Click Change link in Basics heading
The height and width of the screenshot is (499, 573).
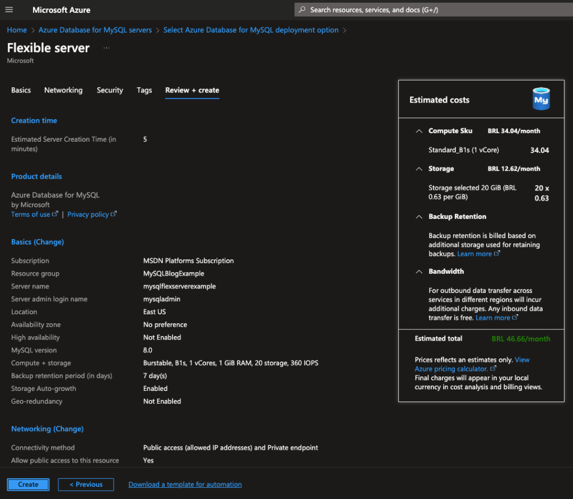49,242
